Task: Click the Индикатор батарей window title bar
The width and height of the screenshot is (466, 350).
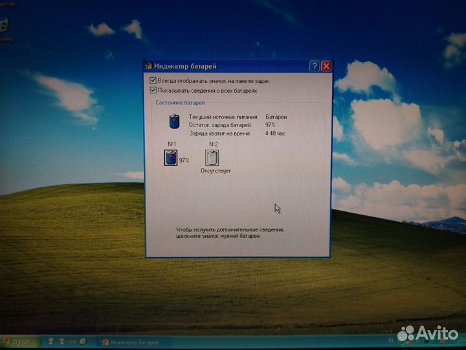Action: [x=227, y=66]
